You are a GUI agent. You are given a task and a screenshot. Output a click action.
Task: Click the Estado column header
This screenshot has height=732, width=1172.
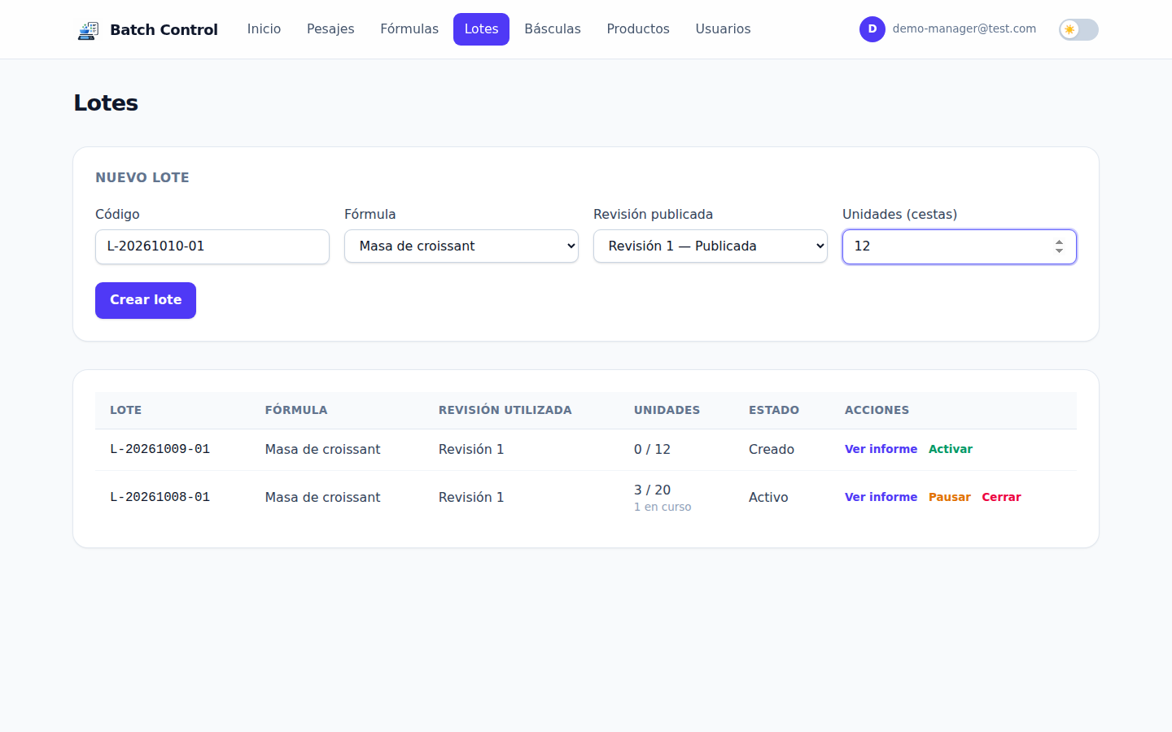(774, 410)
